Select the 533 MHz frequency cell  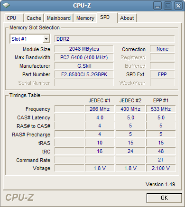tap(161, 109)
